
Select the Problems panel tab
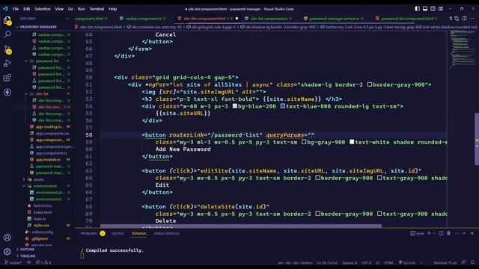point(89,234)
